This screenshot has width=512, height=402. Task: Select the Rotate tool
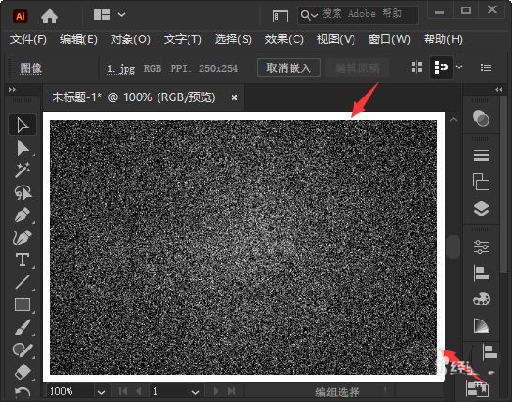pos(23,393)
